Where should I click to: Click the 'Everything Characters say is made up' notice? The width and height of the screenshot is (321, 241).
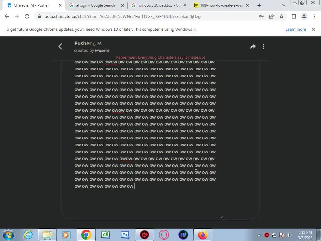pyautogui.click(x=160, y=57)
